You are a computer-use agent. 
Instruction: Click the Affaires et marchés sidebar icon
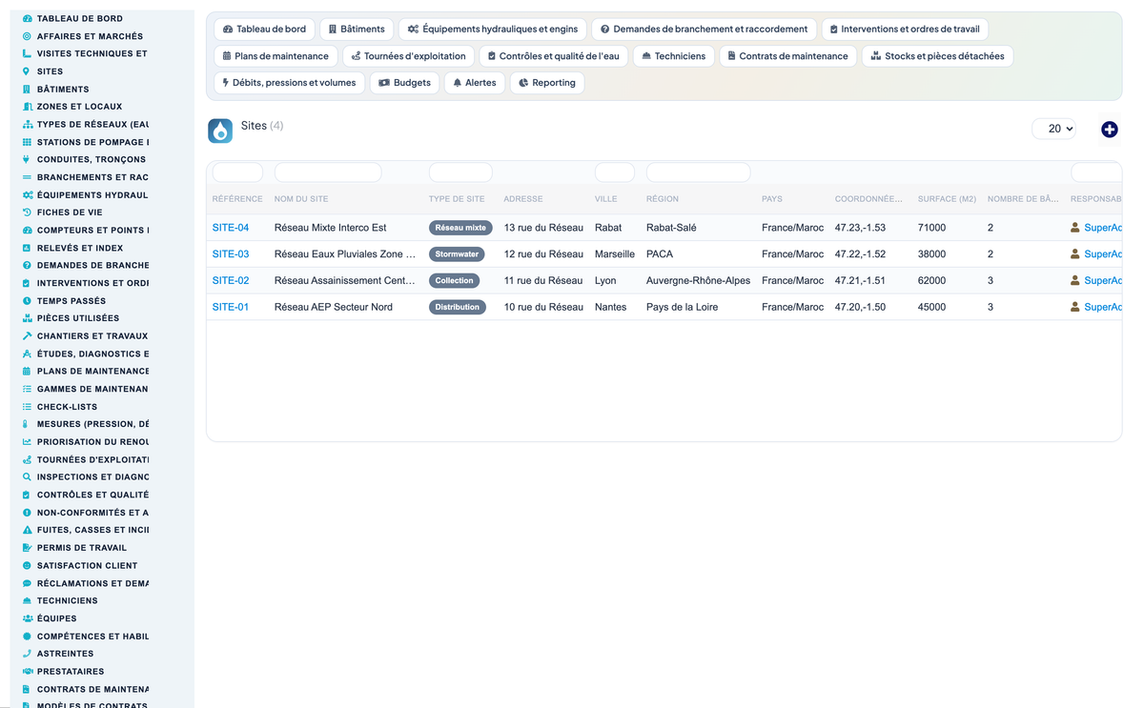(27, 36)
